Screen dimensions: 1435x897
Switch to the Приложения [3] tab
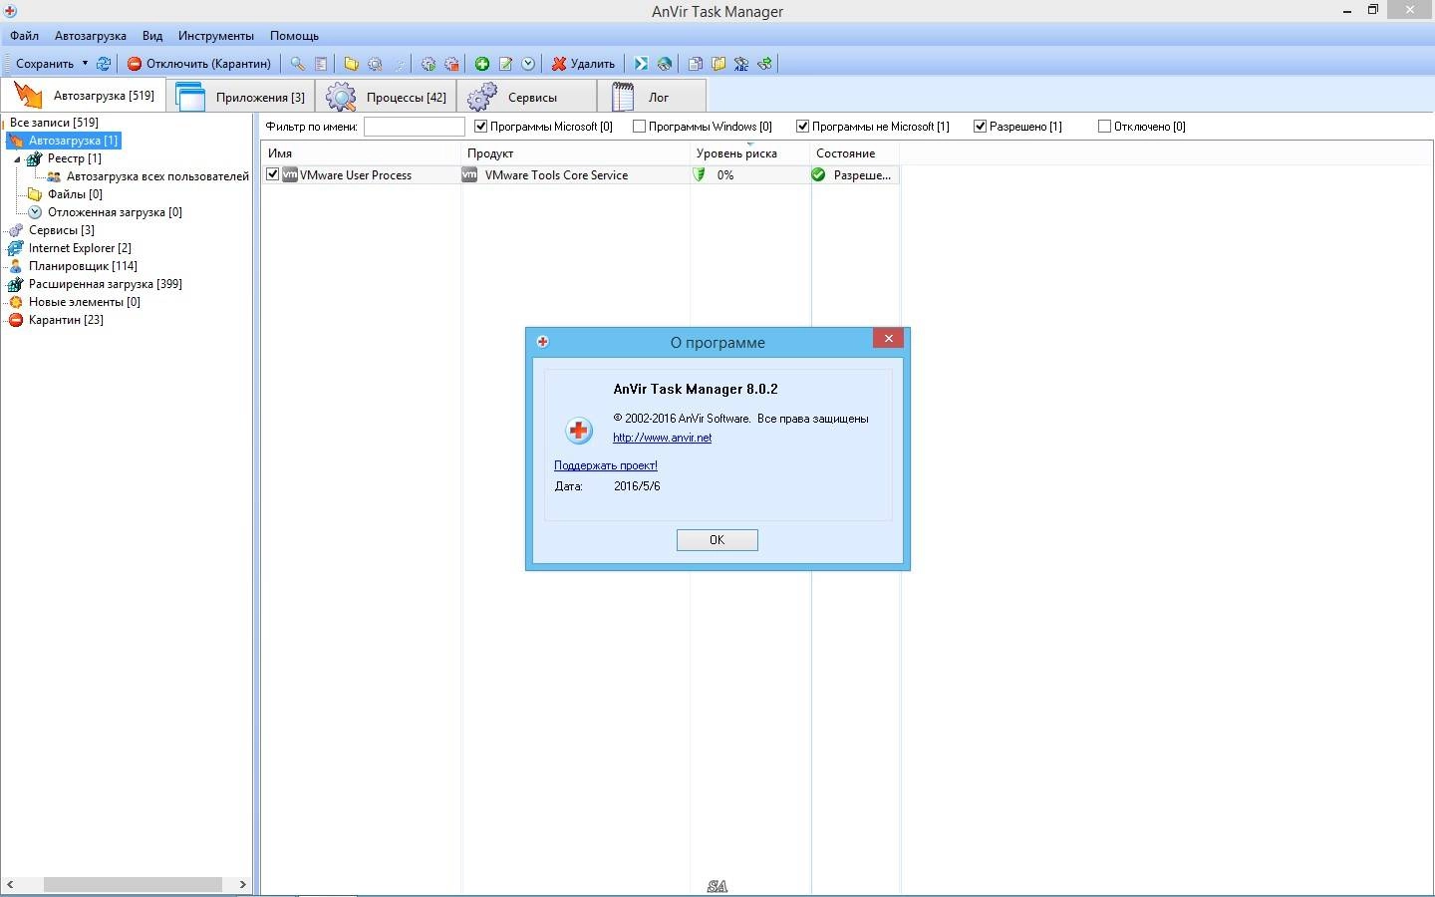242,97
